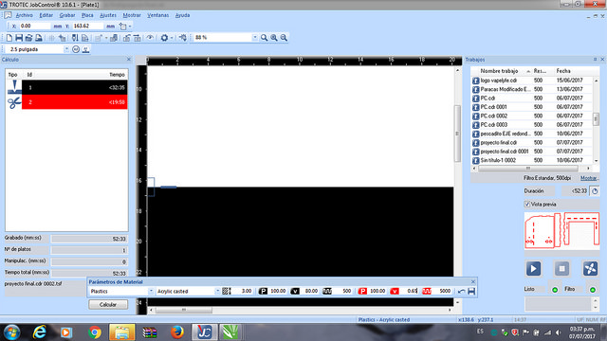The height and width of the screenshot is (341, 607).
Task: Click the stop square button
Action: [561, 269]
